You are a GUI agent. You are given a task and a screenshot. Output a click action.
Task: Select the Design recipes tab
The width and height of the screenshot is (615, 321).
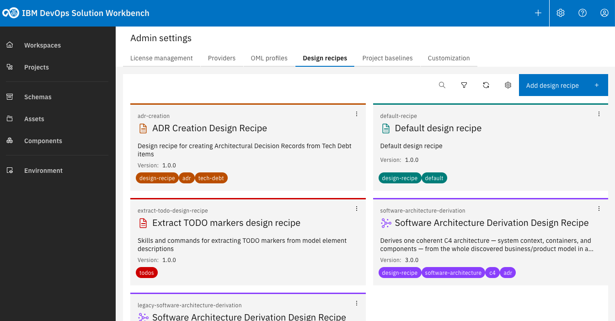325,58
